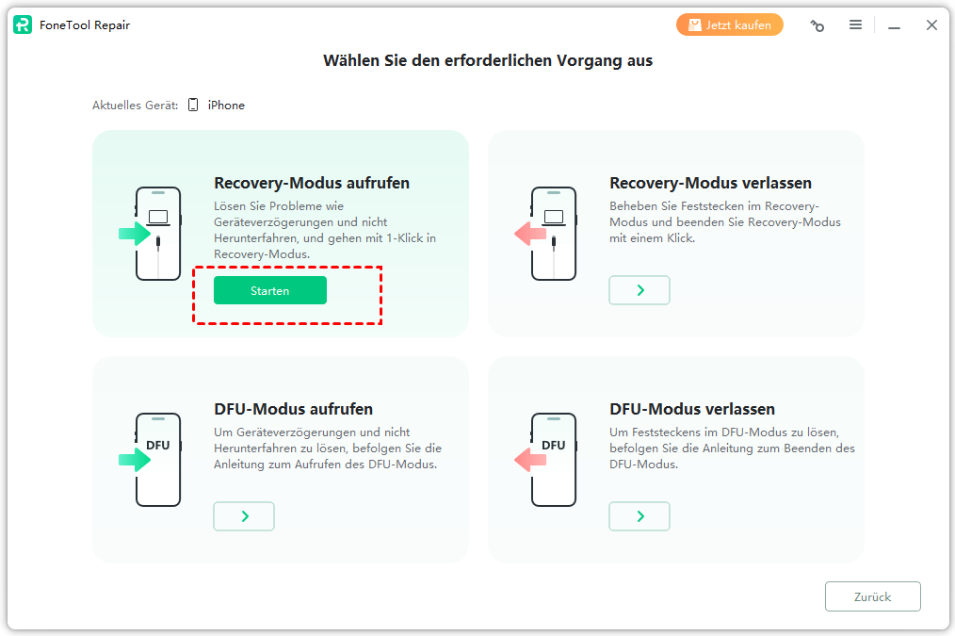
Task: Click the iPhone device icon
Action: 193,105
